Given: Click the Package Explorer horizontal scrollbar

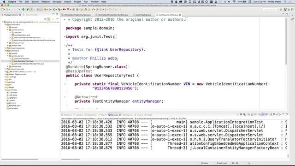Looking at the screenshot, I should coord(20,160).
